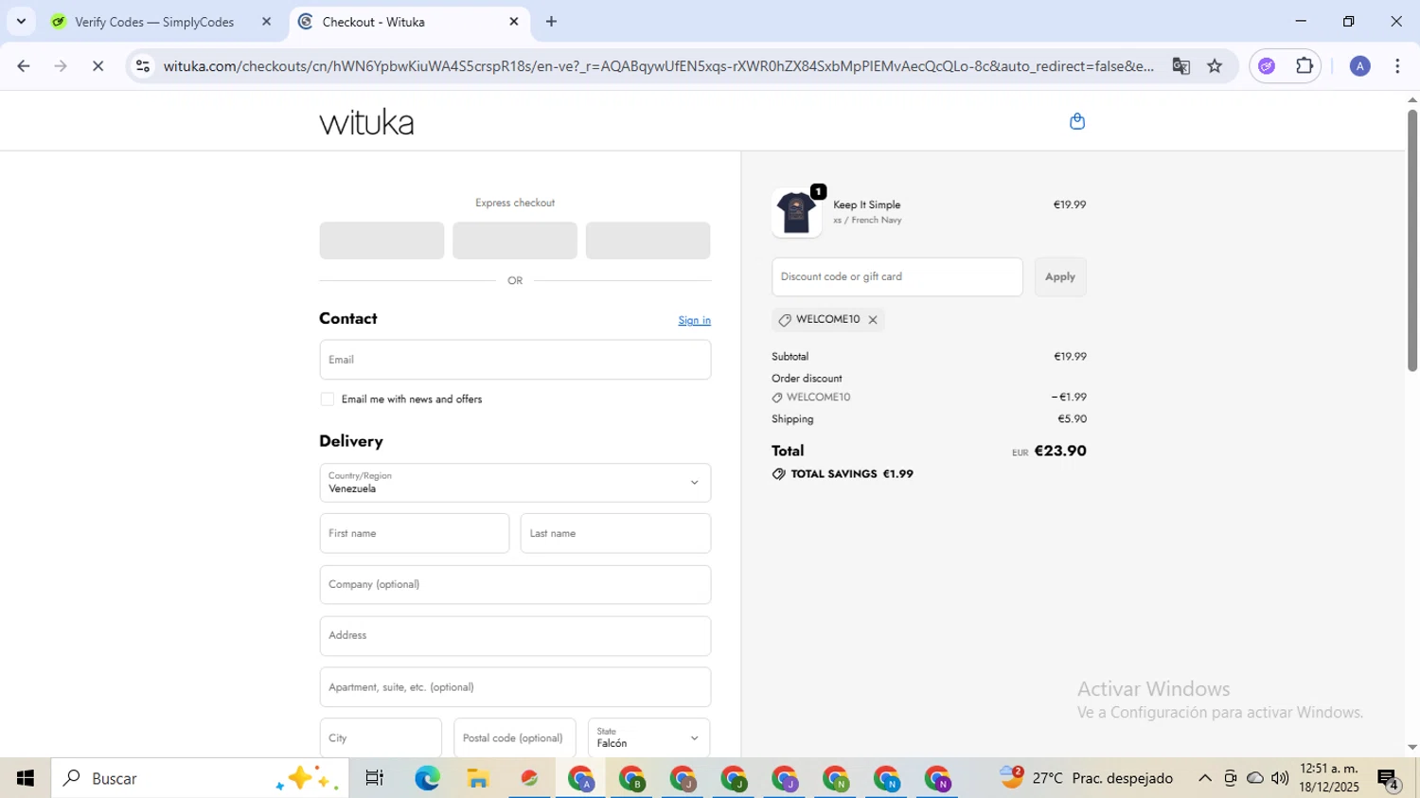Image resolution: width=1420 pixels, height=798 pixels.
Task: Launch Microsoft Edge from taskbar
Action: click(x=427, y=778)
